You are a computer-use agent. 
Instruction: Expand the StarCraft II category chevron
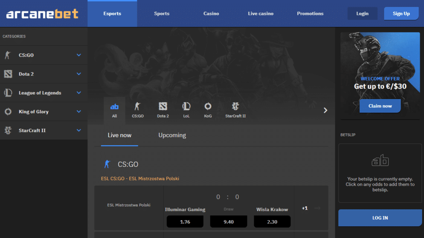point(78,130)
